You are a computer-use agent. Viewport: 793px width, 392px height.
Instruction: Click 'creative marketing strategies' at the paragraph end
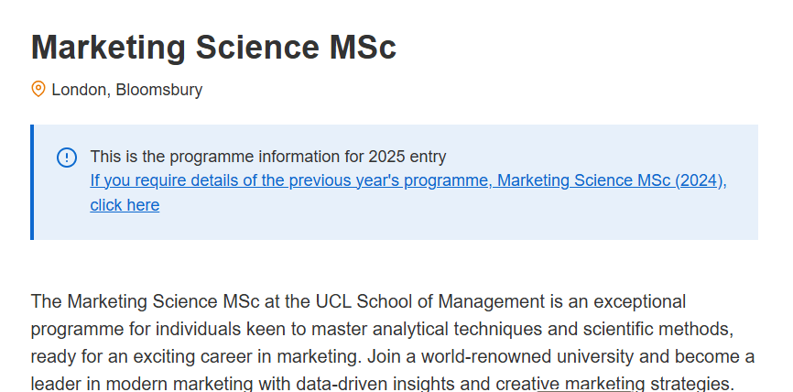(614, 384)
